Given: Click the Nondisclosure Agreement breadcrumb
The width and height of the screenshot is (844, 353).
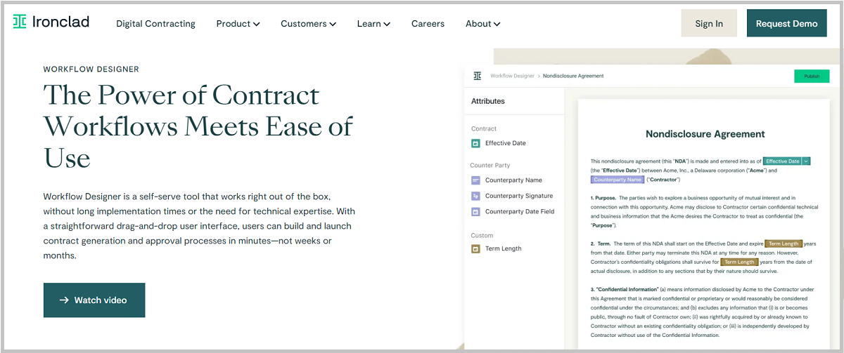Looking at the screenshot, I should point(573,76).
